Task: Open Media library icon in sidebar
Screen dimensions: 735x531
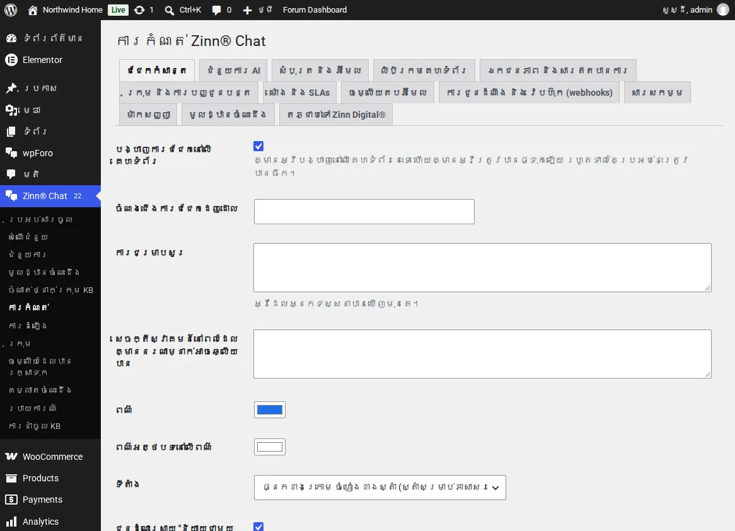Action: coord(11,110)
